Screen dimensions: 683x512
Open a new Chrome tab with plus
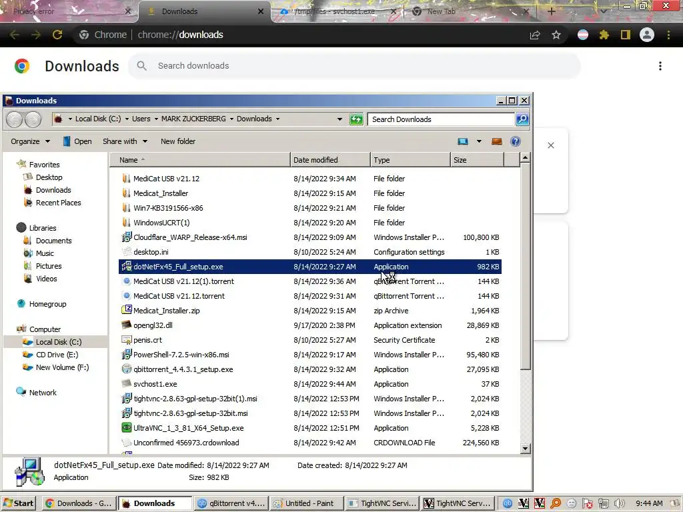[551, 11]
